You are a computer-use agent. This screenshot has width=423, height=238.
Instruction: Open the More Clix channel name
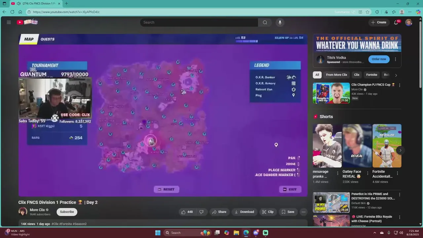tap(37, 210)
